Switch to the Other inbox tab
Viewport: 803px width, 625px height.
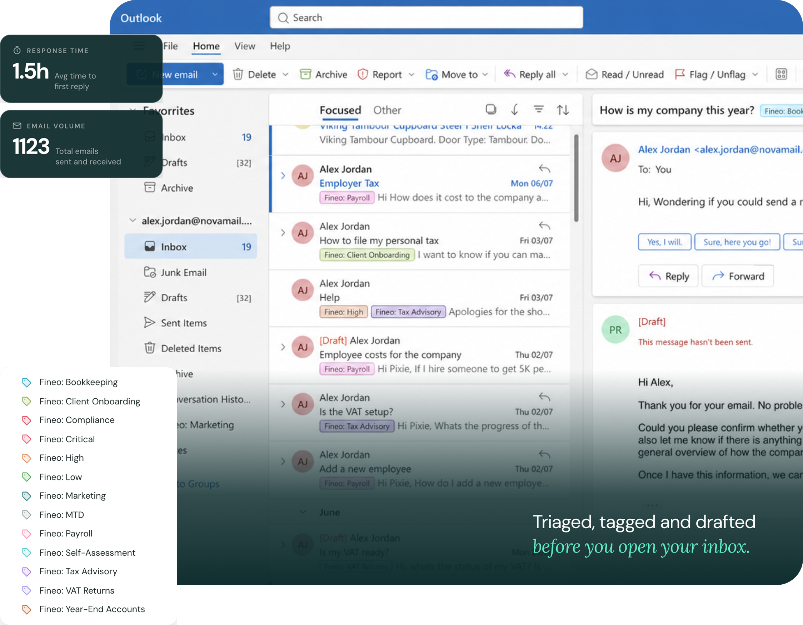coord(387,110)
